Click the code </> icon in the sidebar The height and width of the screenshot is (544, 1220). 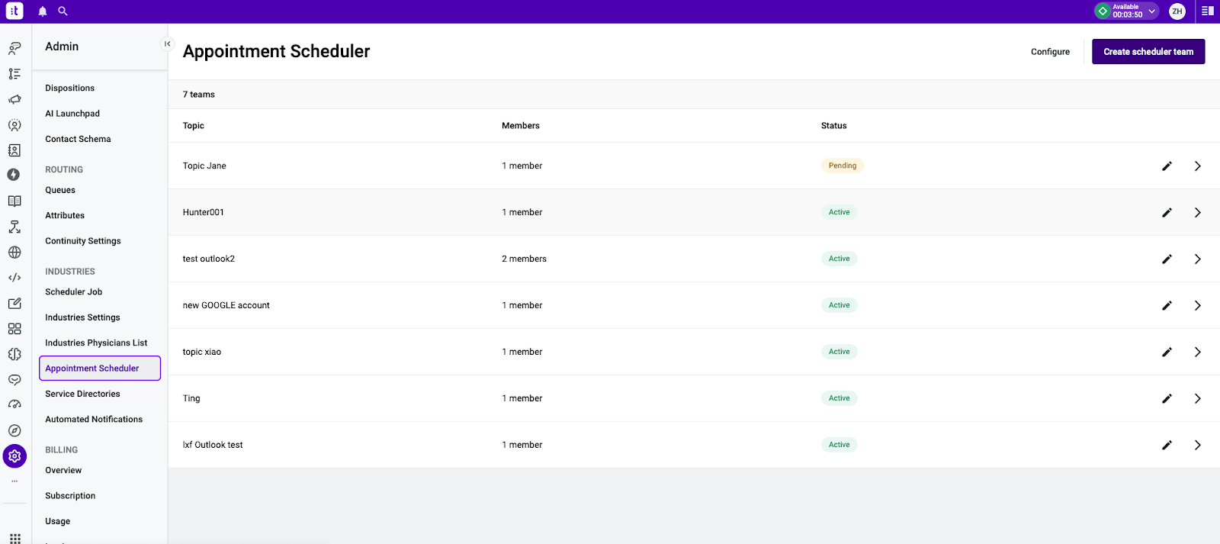14,277
